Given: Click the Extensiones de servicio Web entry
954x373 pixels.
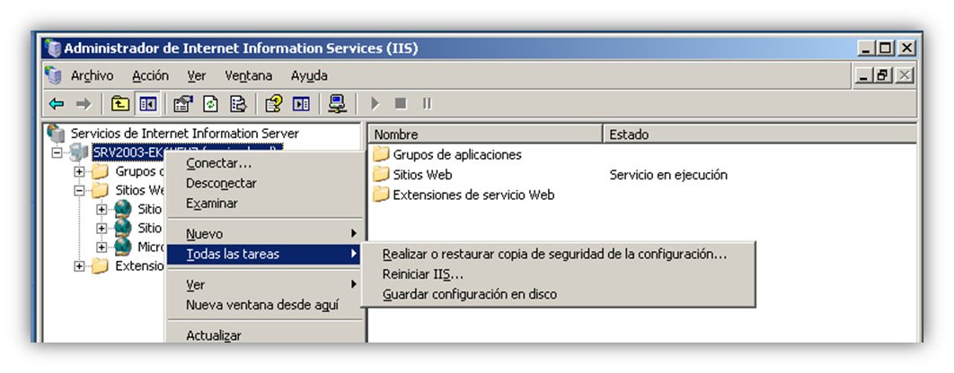Looking at the screenshot, I should tap(473, 195).
